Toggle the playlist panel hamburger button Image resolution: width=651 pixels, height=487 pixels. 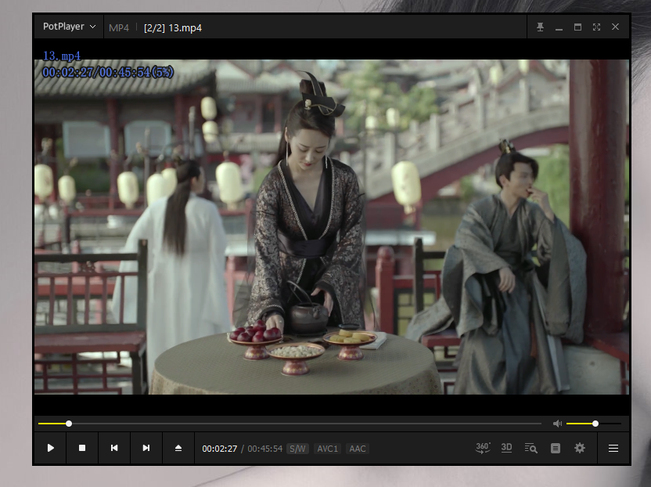613,448
